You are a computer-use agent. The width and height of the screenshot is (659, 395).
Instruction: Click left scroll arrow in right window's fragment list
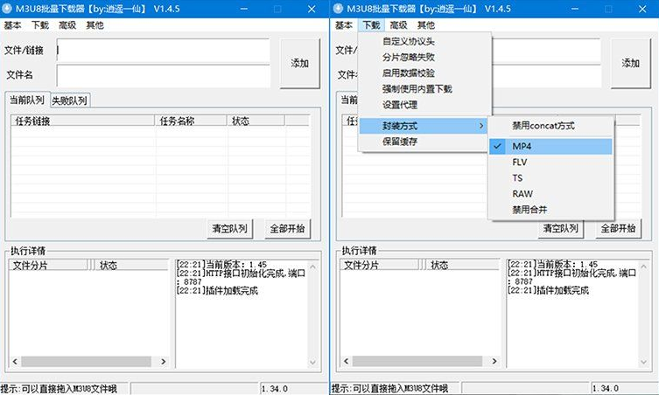pos(347,362)
